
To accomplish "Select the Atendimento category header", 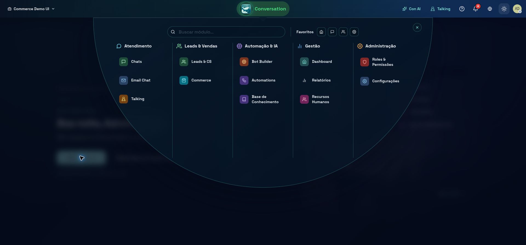I will pos(134,46).
